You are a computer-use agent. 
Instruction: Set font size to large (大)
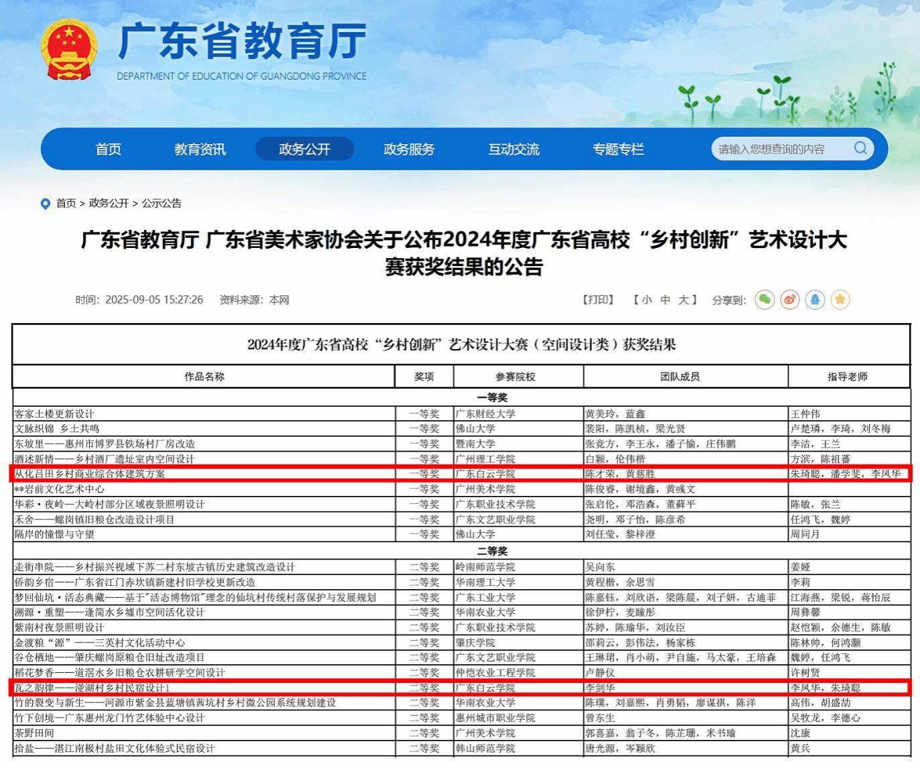pos(683,300)
